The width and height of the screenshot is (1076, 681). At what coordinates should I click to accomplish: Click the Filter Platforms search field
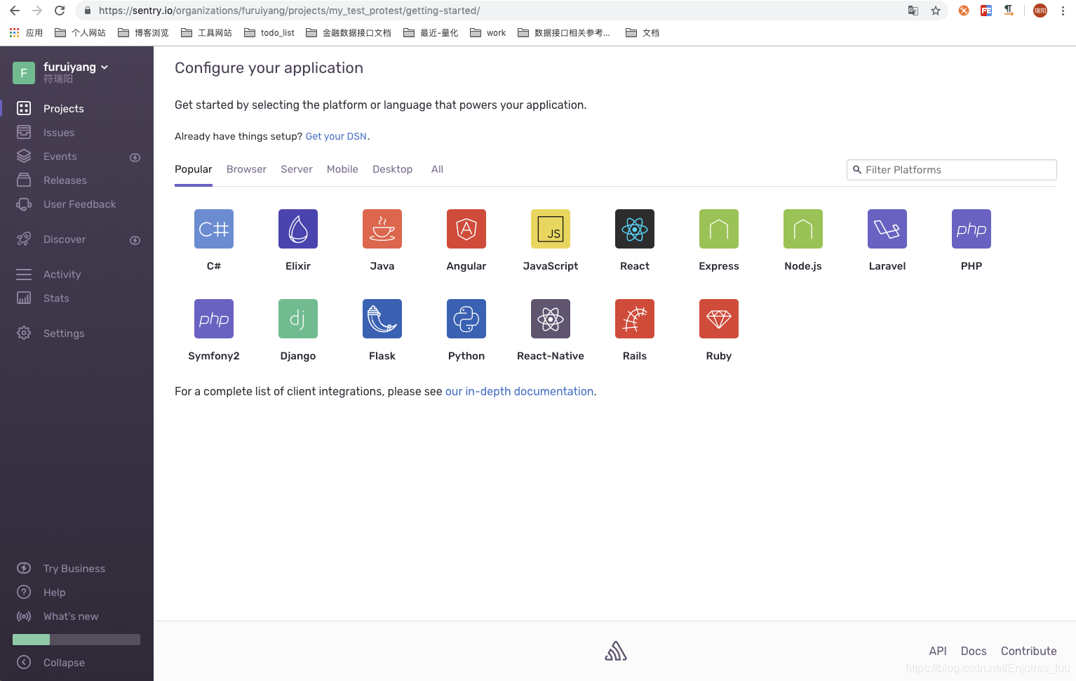coord(952,170)
